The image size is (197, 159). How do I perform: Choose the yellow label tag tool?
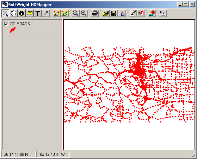(x=30, y=13)
